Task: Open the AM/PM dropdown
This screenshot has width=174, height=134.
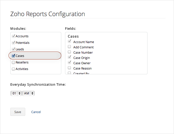Action: click(28, 93)
